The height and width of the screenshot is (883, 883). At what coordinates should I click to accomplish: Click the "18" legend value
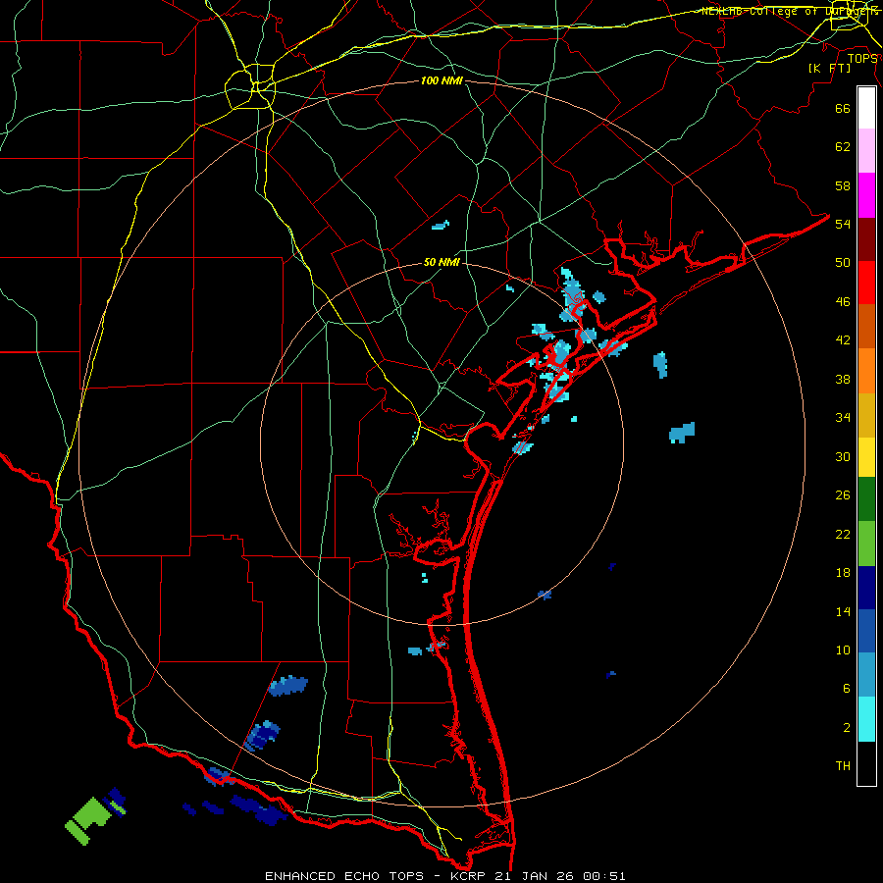point(843,573)
